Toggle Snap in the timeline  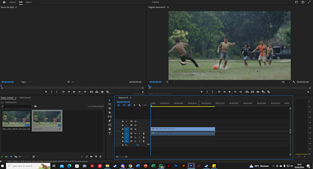(124, 105)
